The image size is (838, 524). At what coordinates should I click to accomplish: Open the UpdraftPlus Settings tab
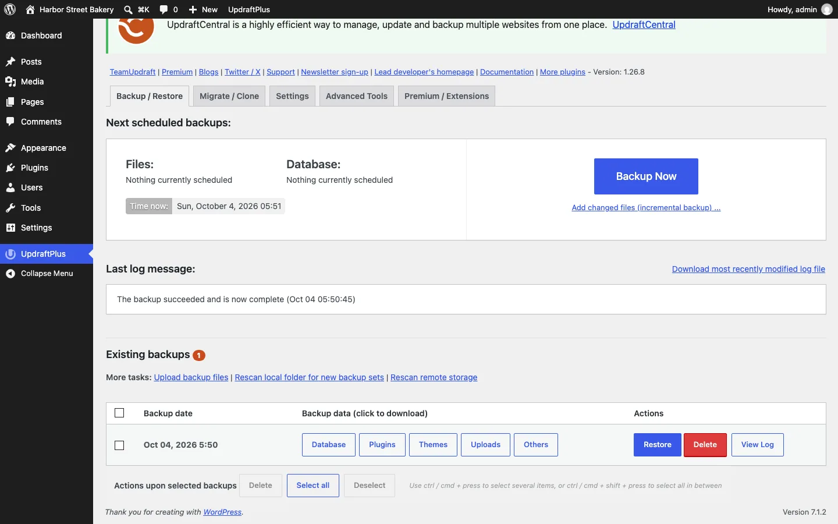click(292, 96)
